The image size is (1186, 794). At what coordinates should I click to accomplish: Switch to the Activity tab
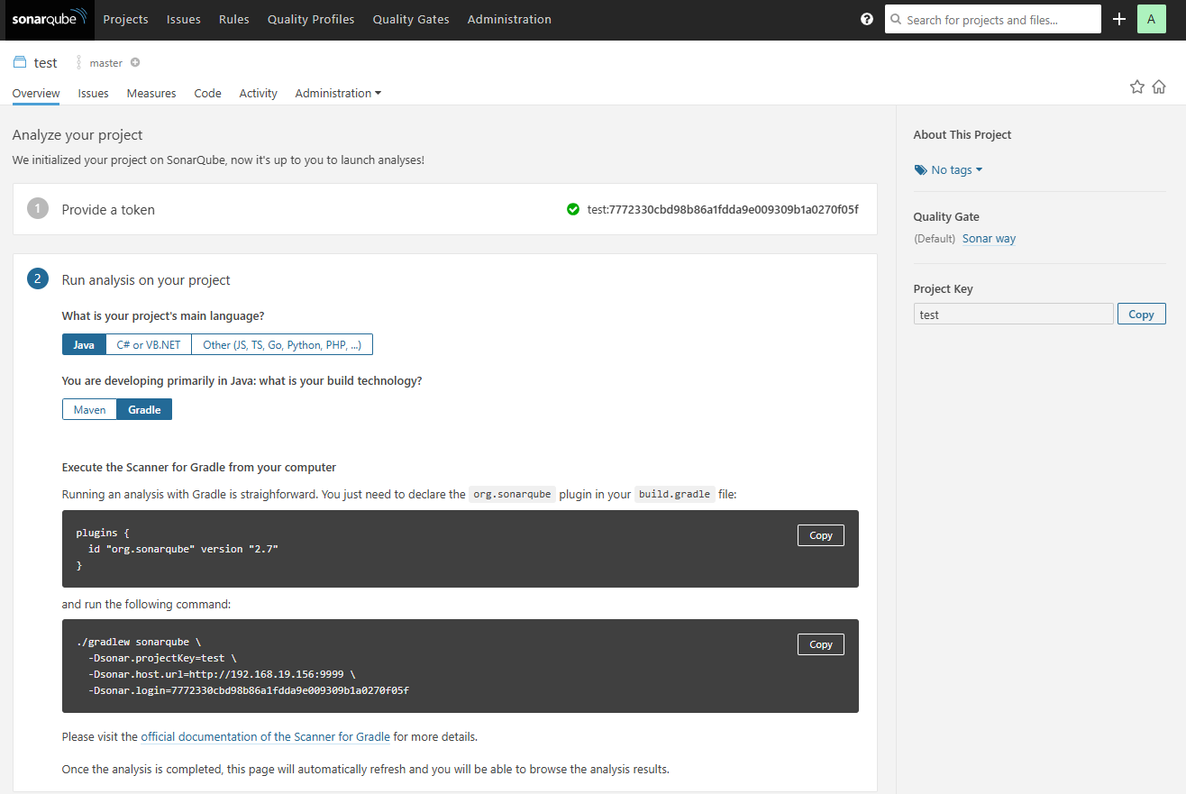[x=259, y=93]
